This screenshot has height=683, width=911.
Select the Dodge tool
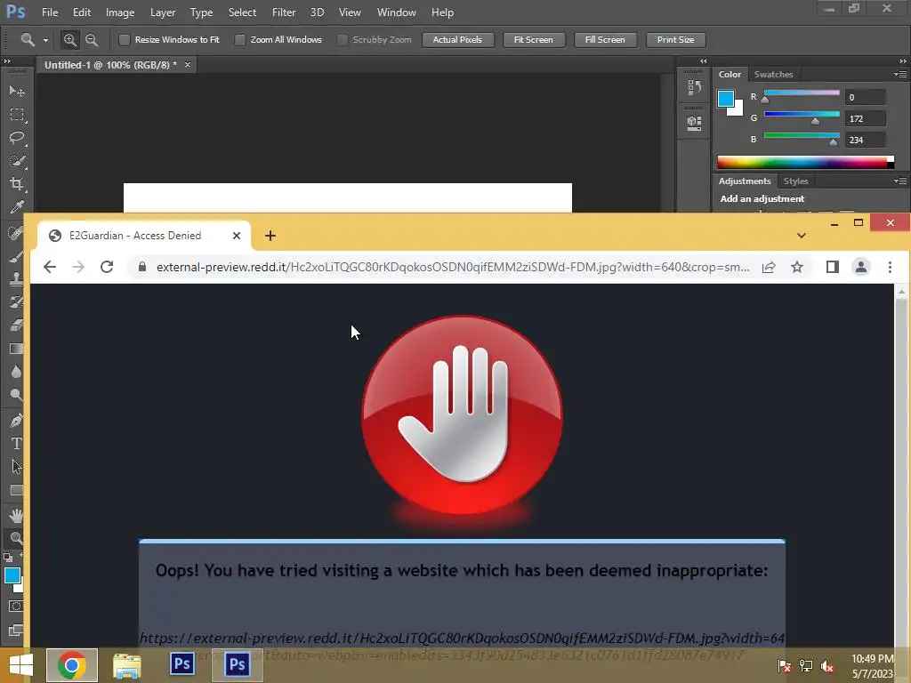point(16,395)
